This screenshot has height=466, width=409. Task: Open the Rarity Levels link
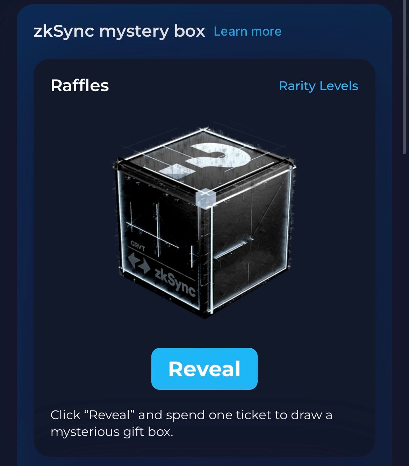coord(318,86)
